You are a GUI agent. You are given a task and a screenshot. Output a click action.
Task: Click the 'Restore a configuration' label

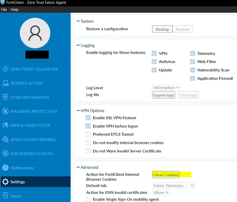pos(107,29)
